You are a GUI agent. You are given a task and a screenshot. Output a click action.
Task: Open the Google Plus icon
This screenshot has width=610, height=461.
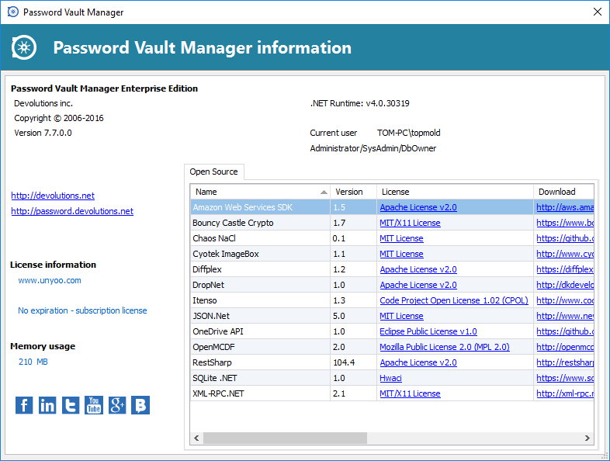pyautogui.click(x=117, y=405)
